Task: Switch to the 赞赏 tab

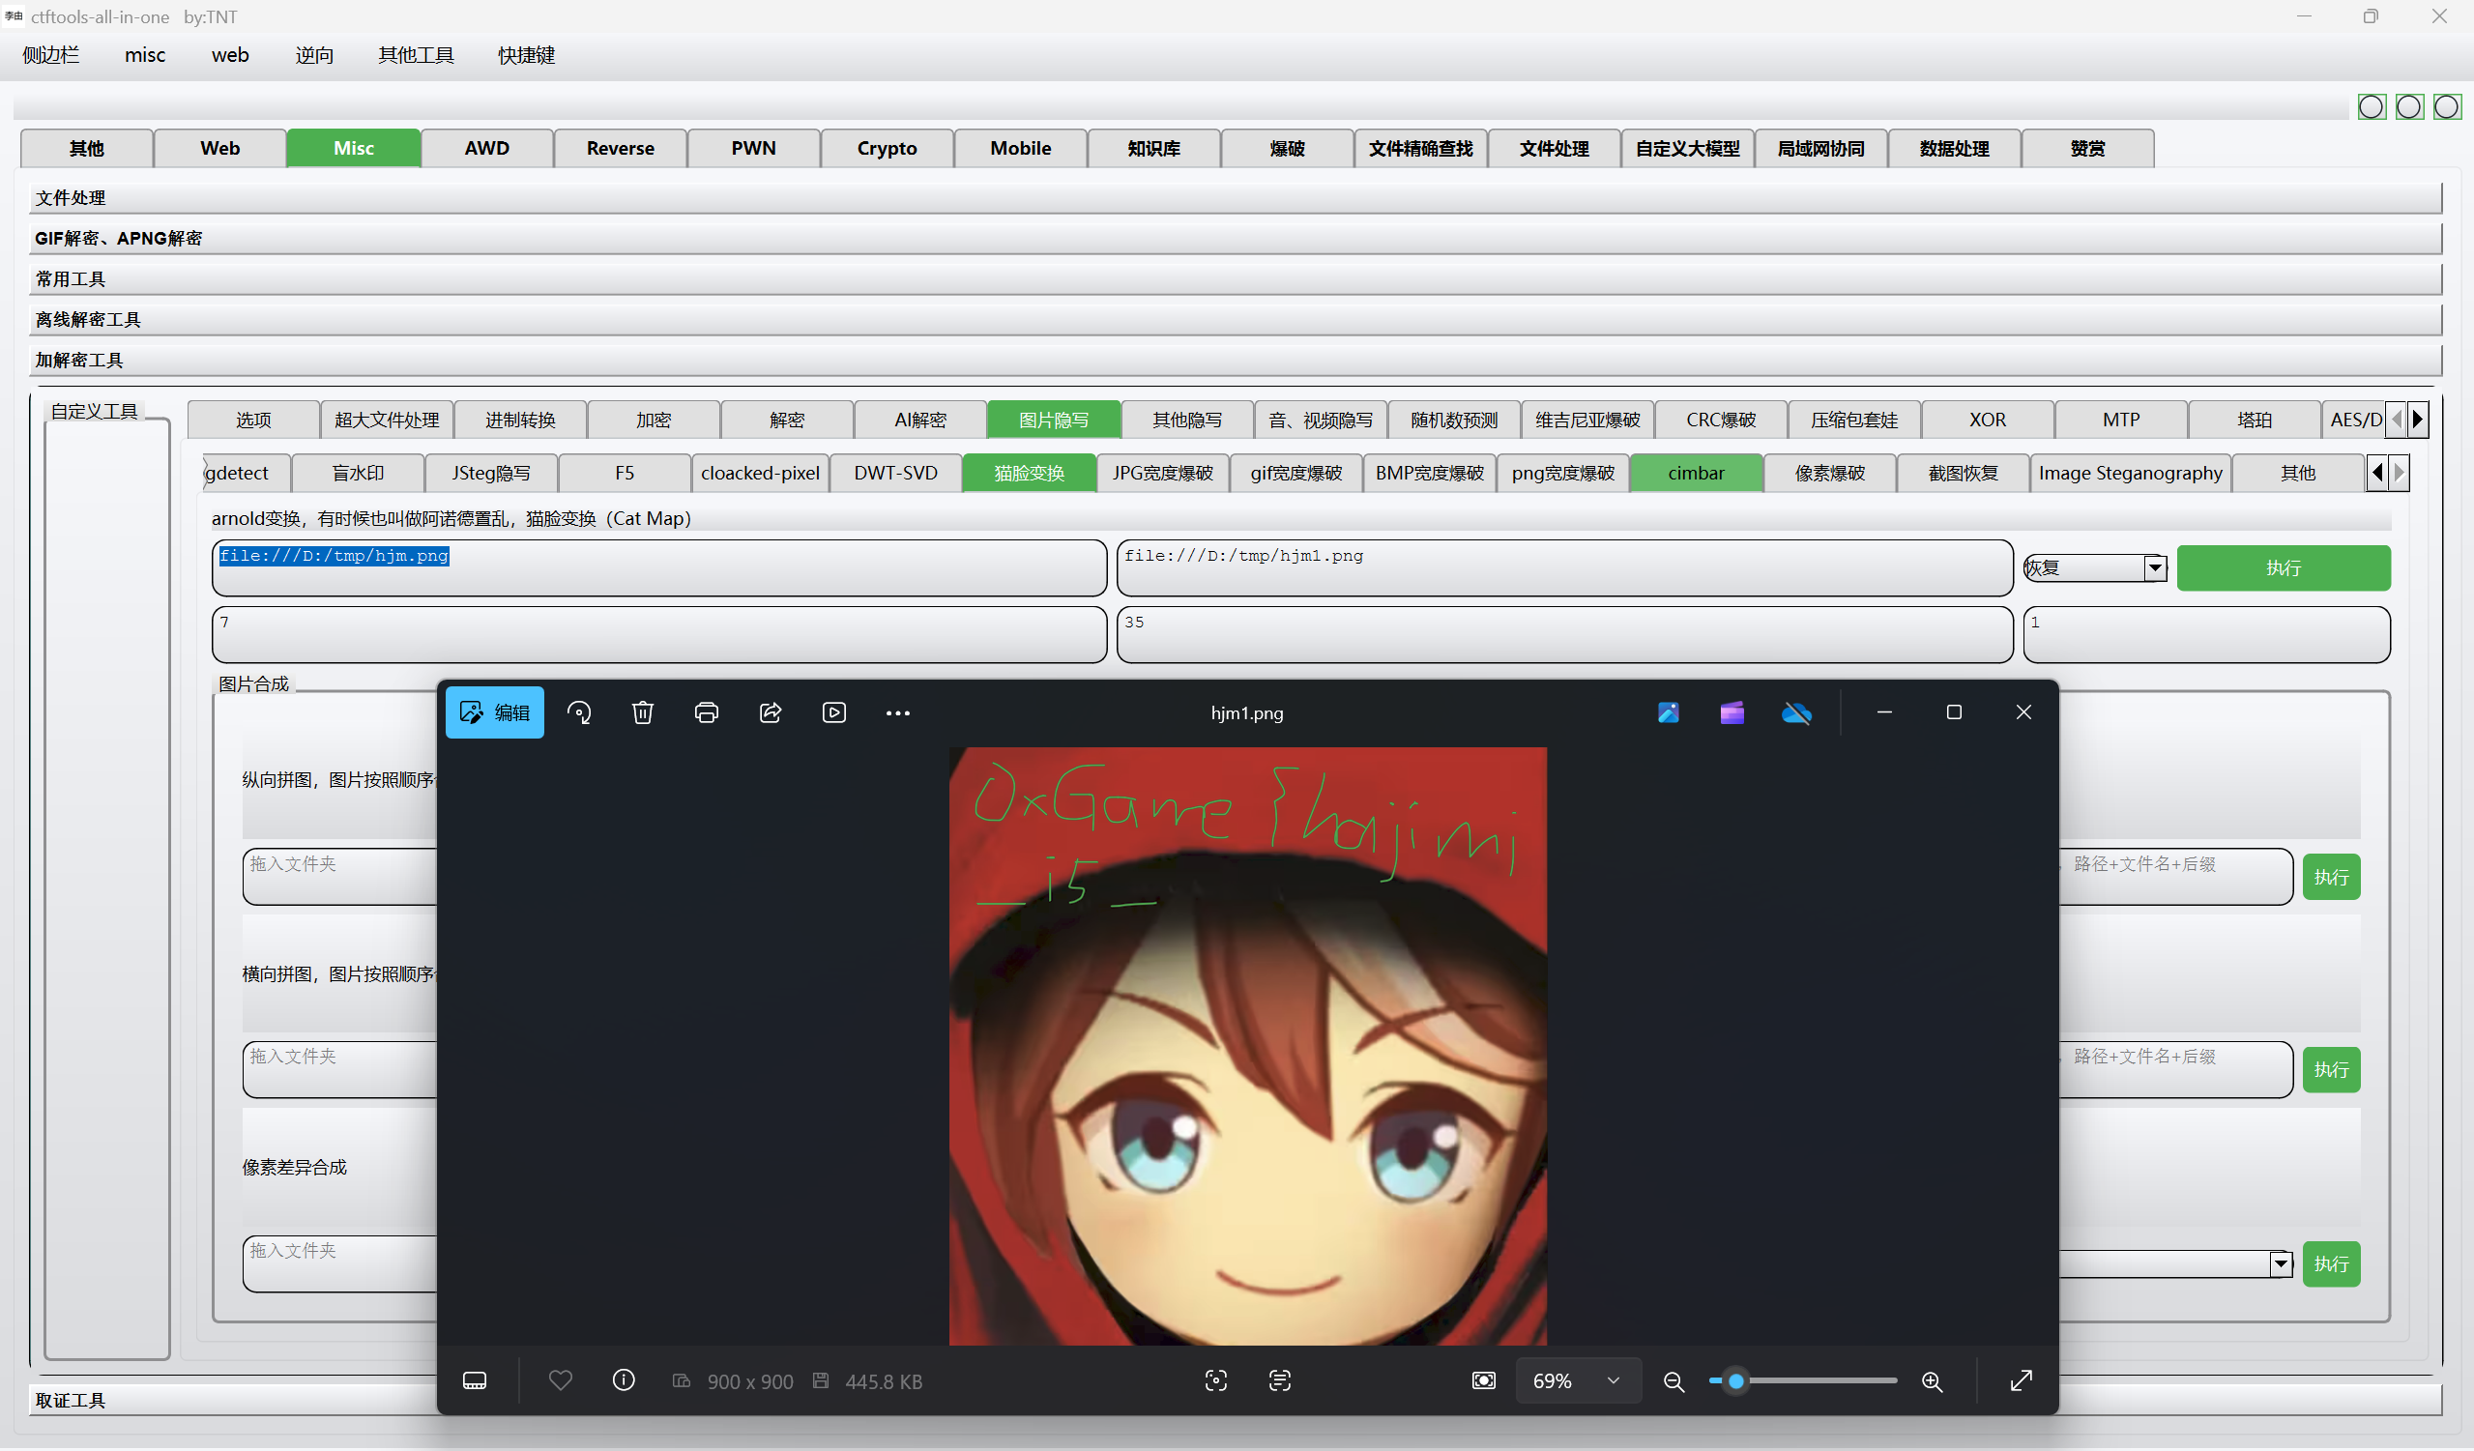Action: pyautogui.click(x=2088, y=148)
